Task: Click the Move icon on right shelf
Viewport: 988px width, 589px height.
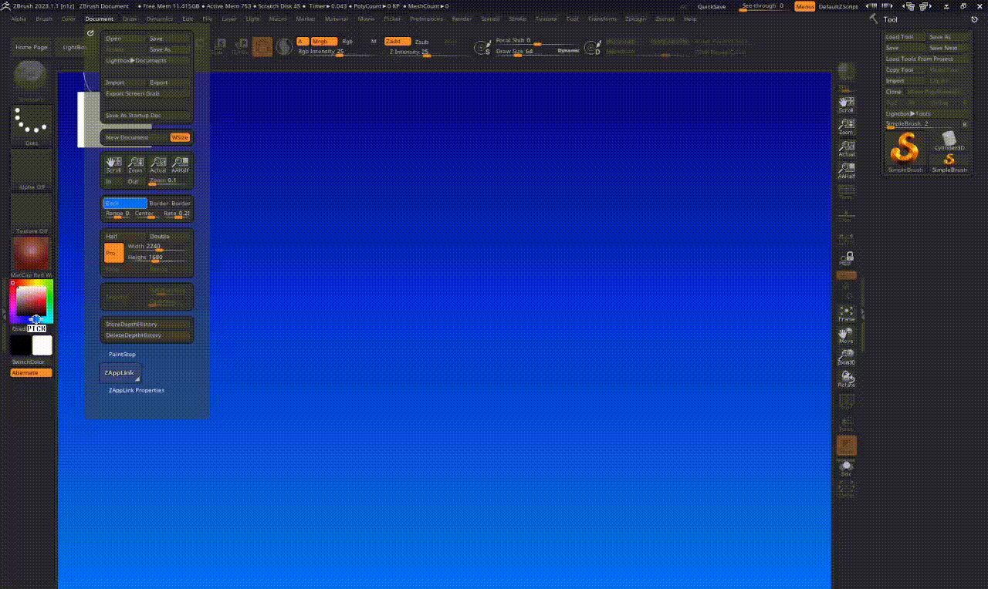Action: click(847, 335)
